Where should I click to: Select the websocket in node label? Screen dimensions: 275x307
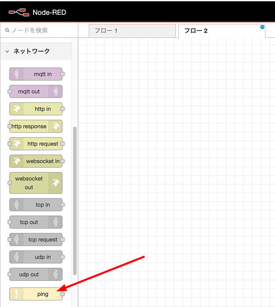43,161
